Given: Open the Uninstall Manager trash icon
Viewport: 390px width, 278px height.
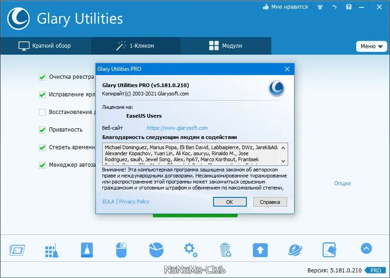Looking at the screenshot, I should point(226,250).
